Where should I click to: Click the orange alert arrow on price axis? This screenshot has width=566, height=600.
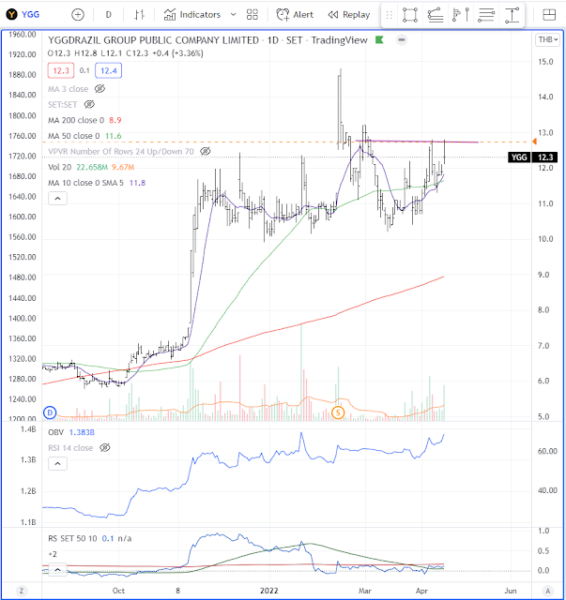534,142
